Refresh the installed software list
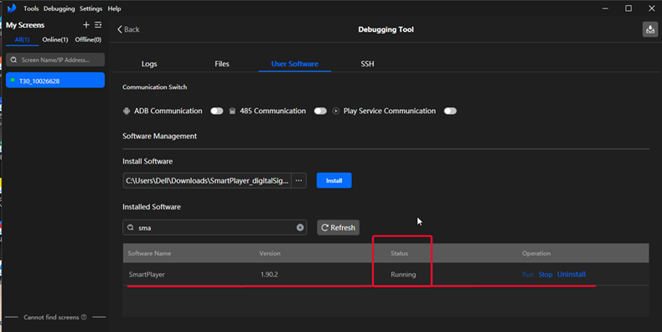Viewport: 662px width, 332px height. pos(339,228)
